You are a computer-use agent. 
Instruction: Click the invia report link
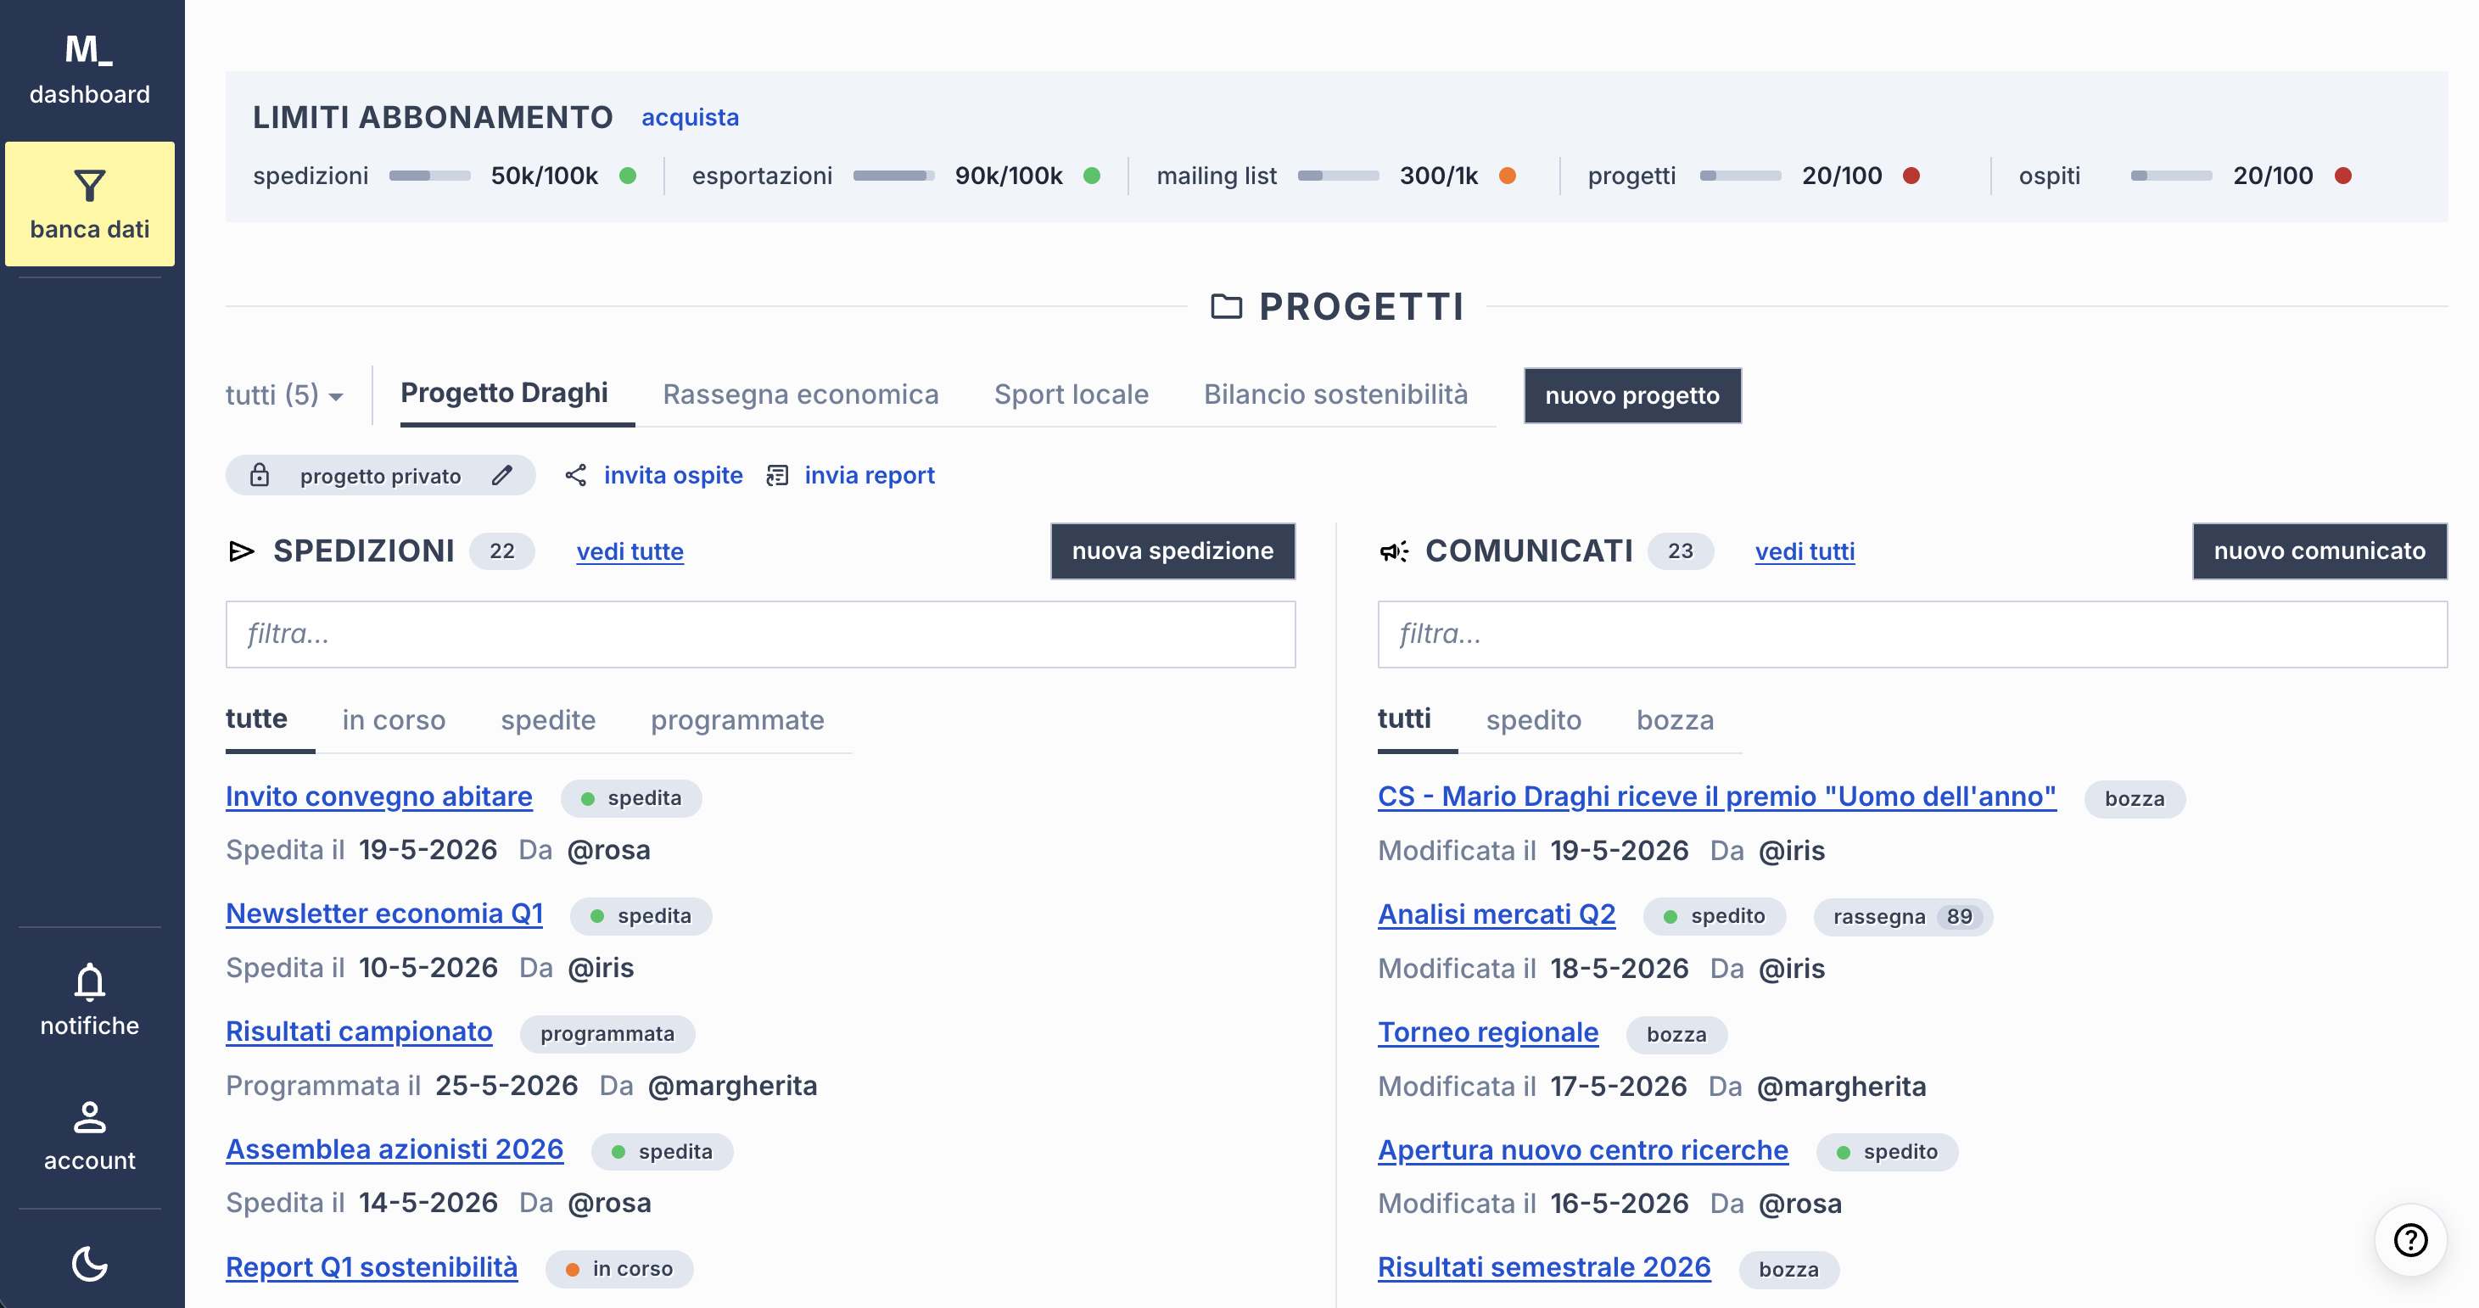[870, 476]
